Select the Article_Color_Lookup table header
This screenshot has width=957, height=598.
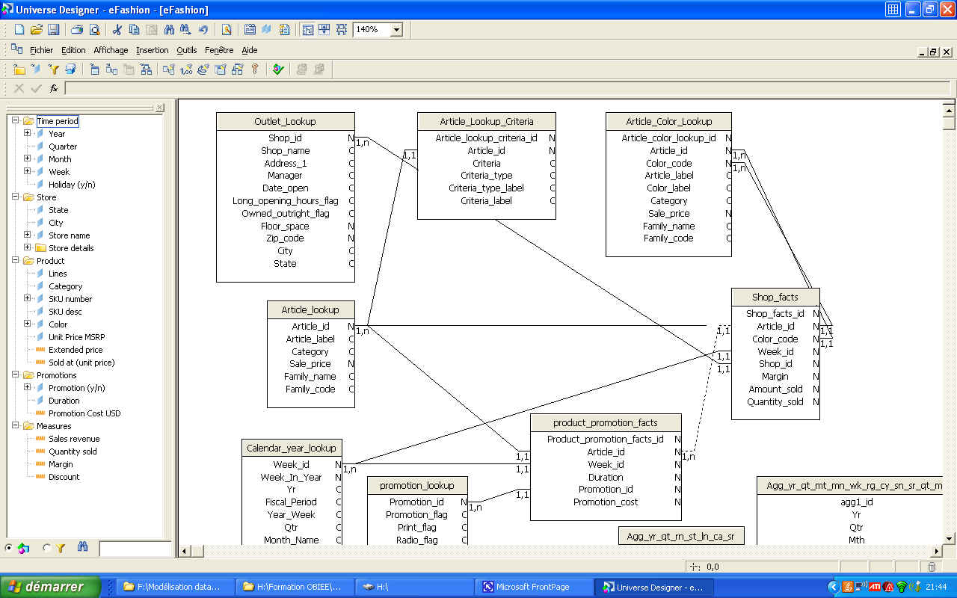(x=668, y=122)
